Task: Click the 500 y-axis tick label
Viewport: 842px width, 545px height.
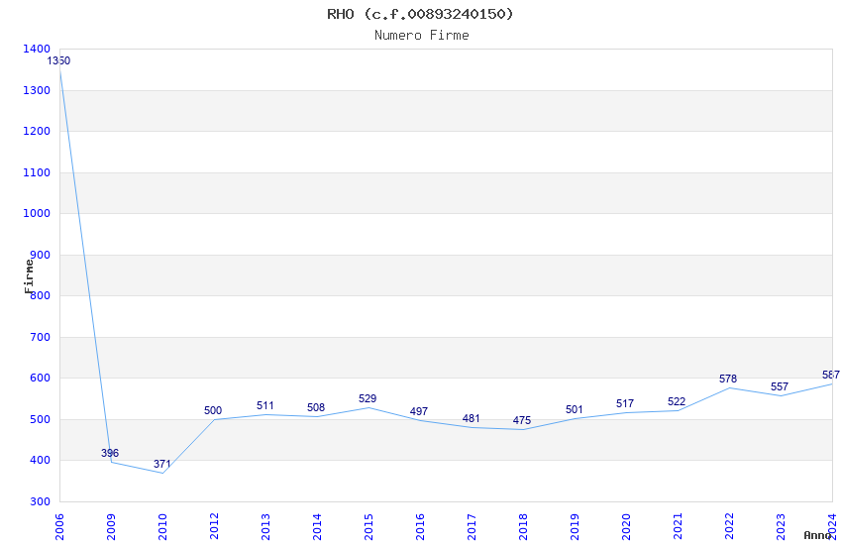Action: coord(40,419)
